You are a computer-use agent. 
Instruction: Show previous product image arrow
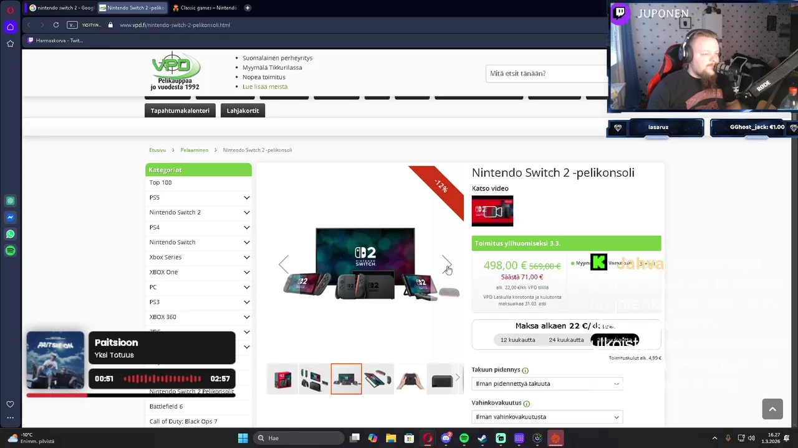coord(284,264)
